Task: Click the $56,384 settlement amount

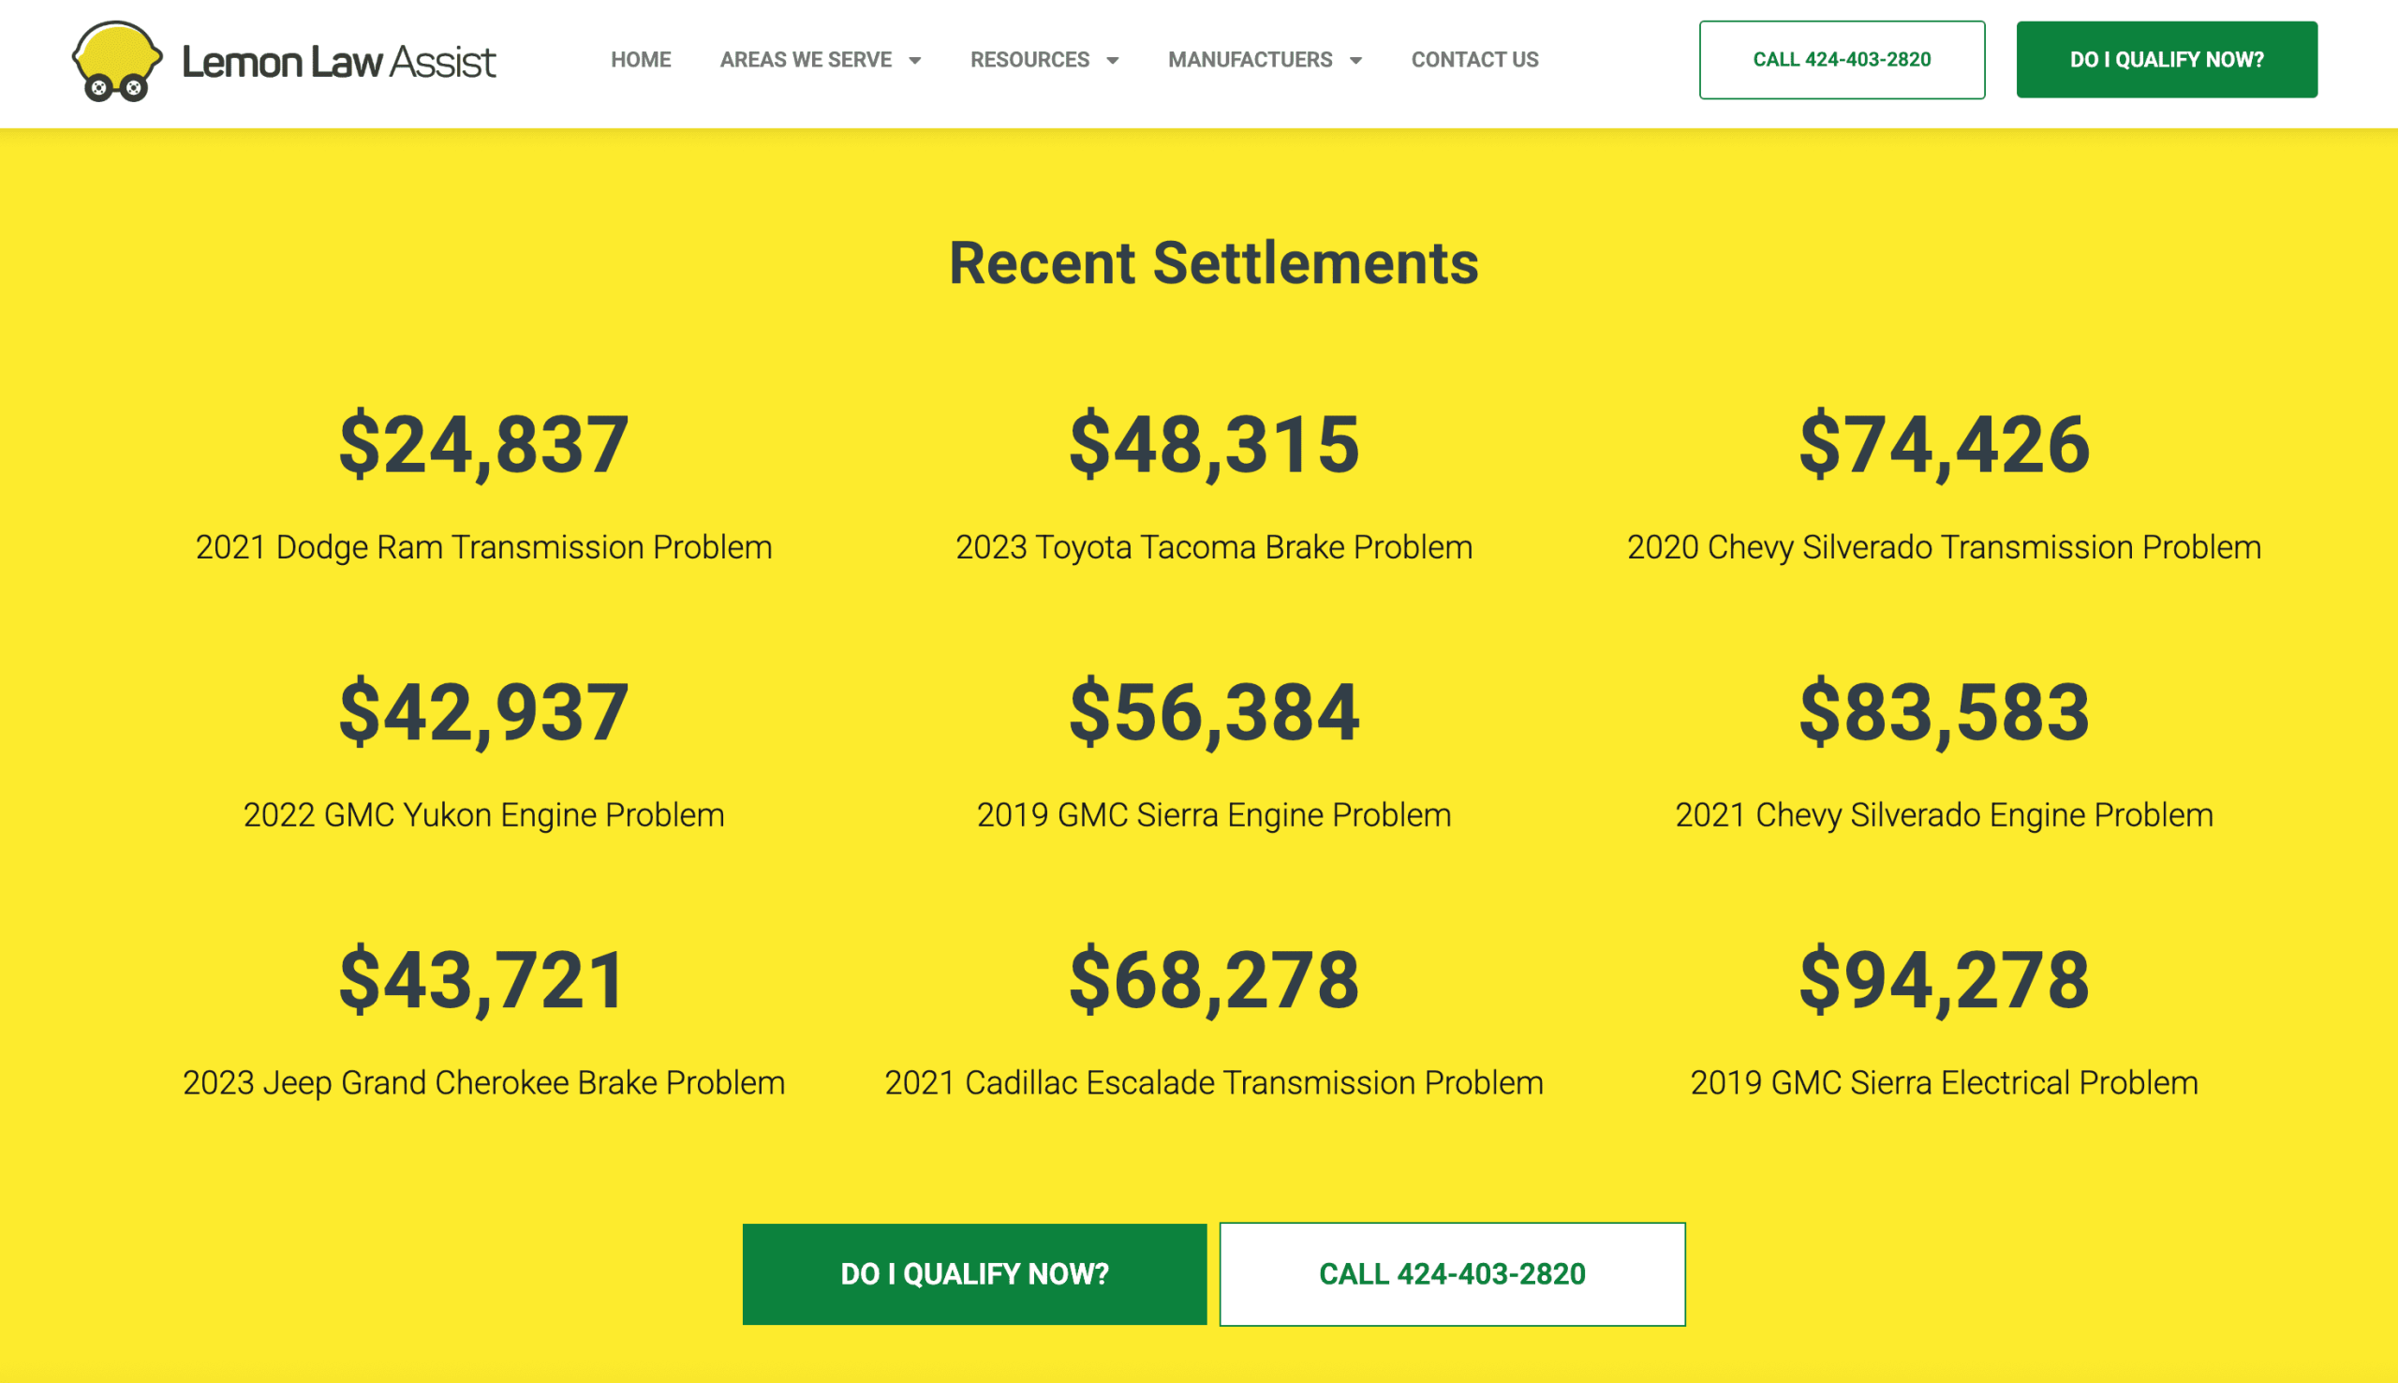Action: pyautogui.click(x=1214, y=712)
